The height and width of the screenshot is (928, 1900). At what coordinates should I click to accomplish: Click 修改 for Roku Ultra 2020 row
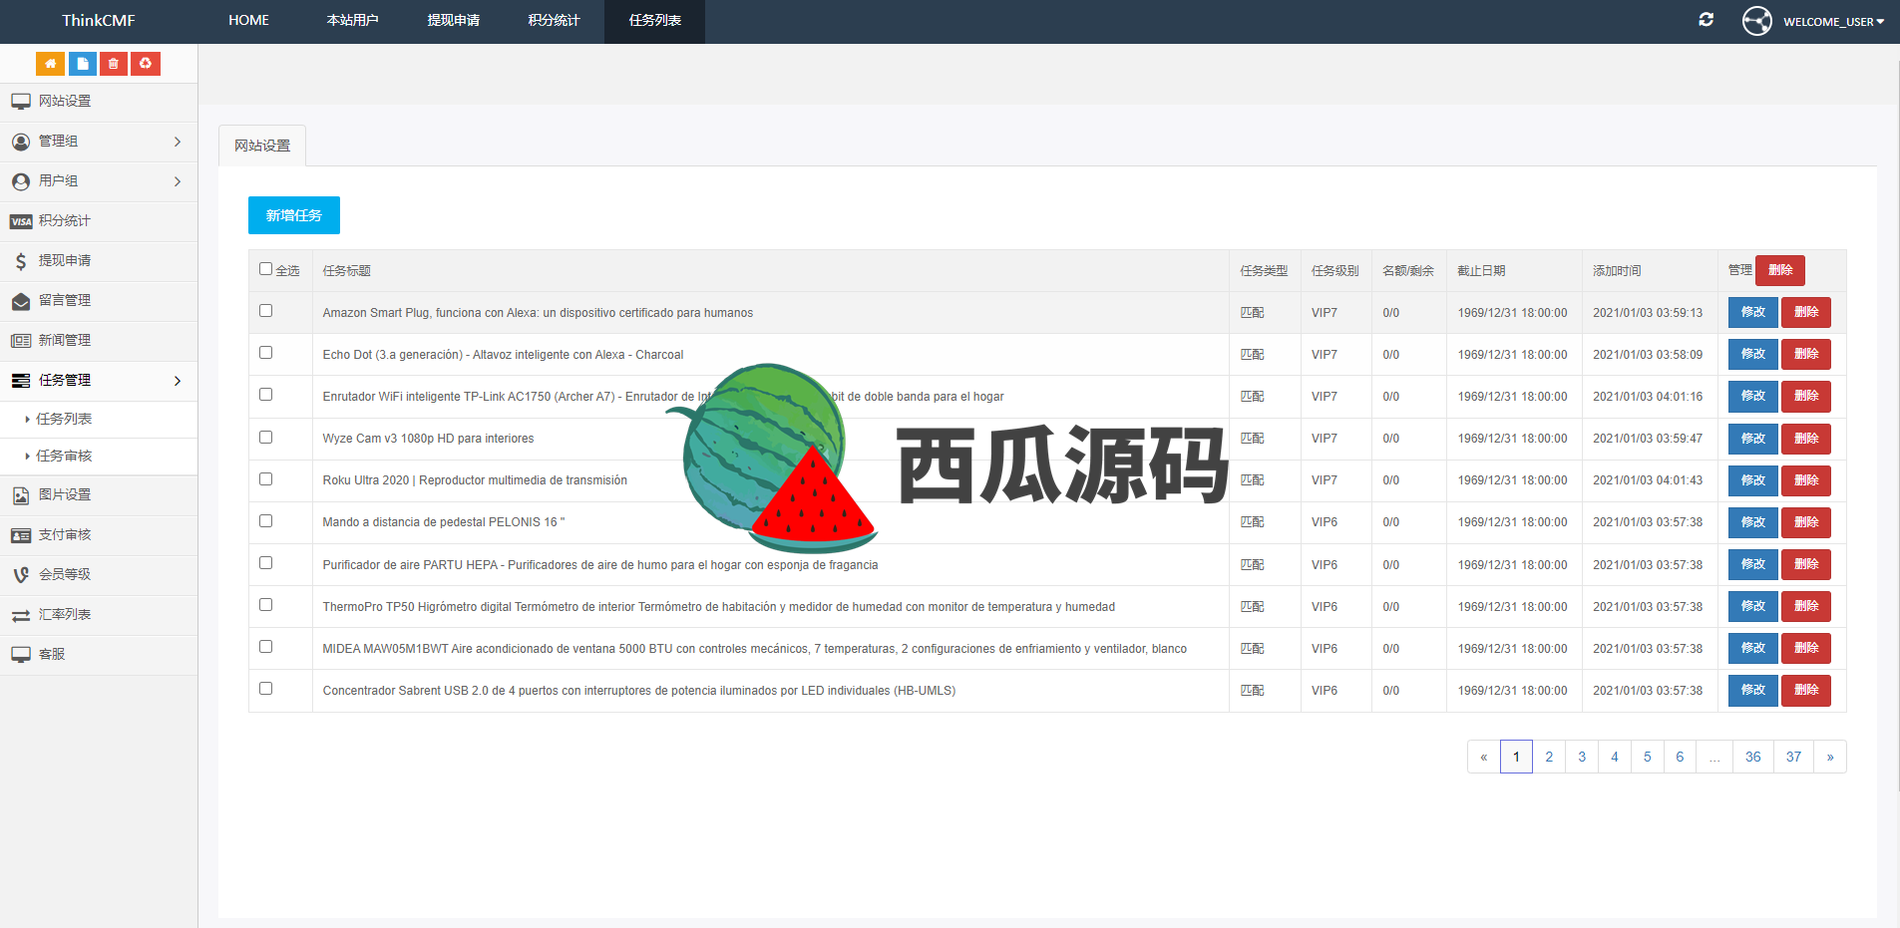tap(1753, 480)
